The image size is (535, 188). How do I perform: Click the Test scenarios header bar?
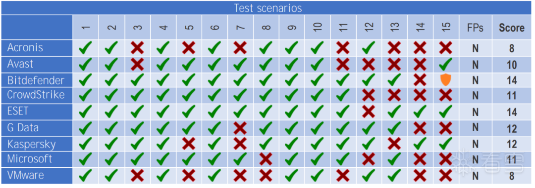tap(267, 8)
